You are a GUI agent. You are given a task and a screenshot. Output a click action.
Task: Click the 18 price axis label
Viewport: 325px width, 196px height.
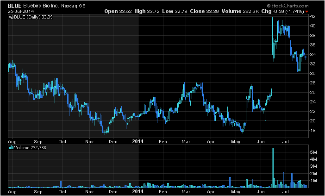[313, 131]
